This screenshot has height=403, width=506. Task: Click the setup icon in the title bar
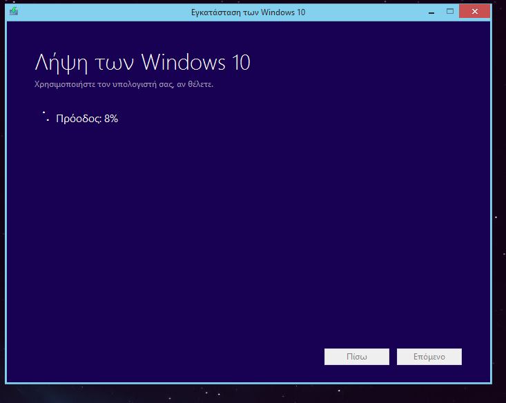coord(14,12)
